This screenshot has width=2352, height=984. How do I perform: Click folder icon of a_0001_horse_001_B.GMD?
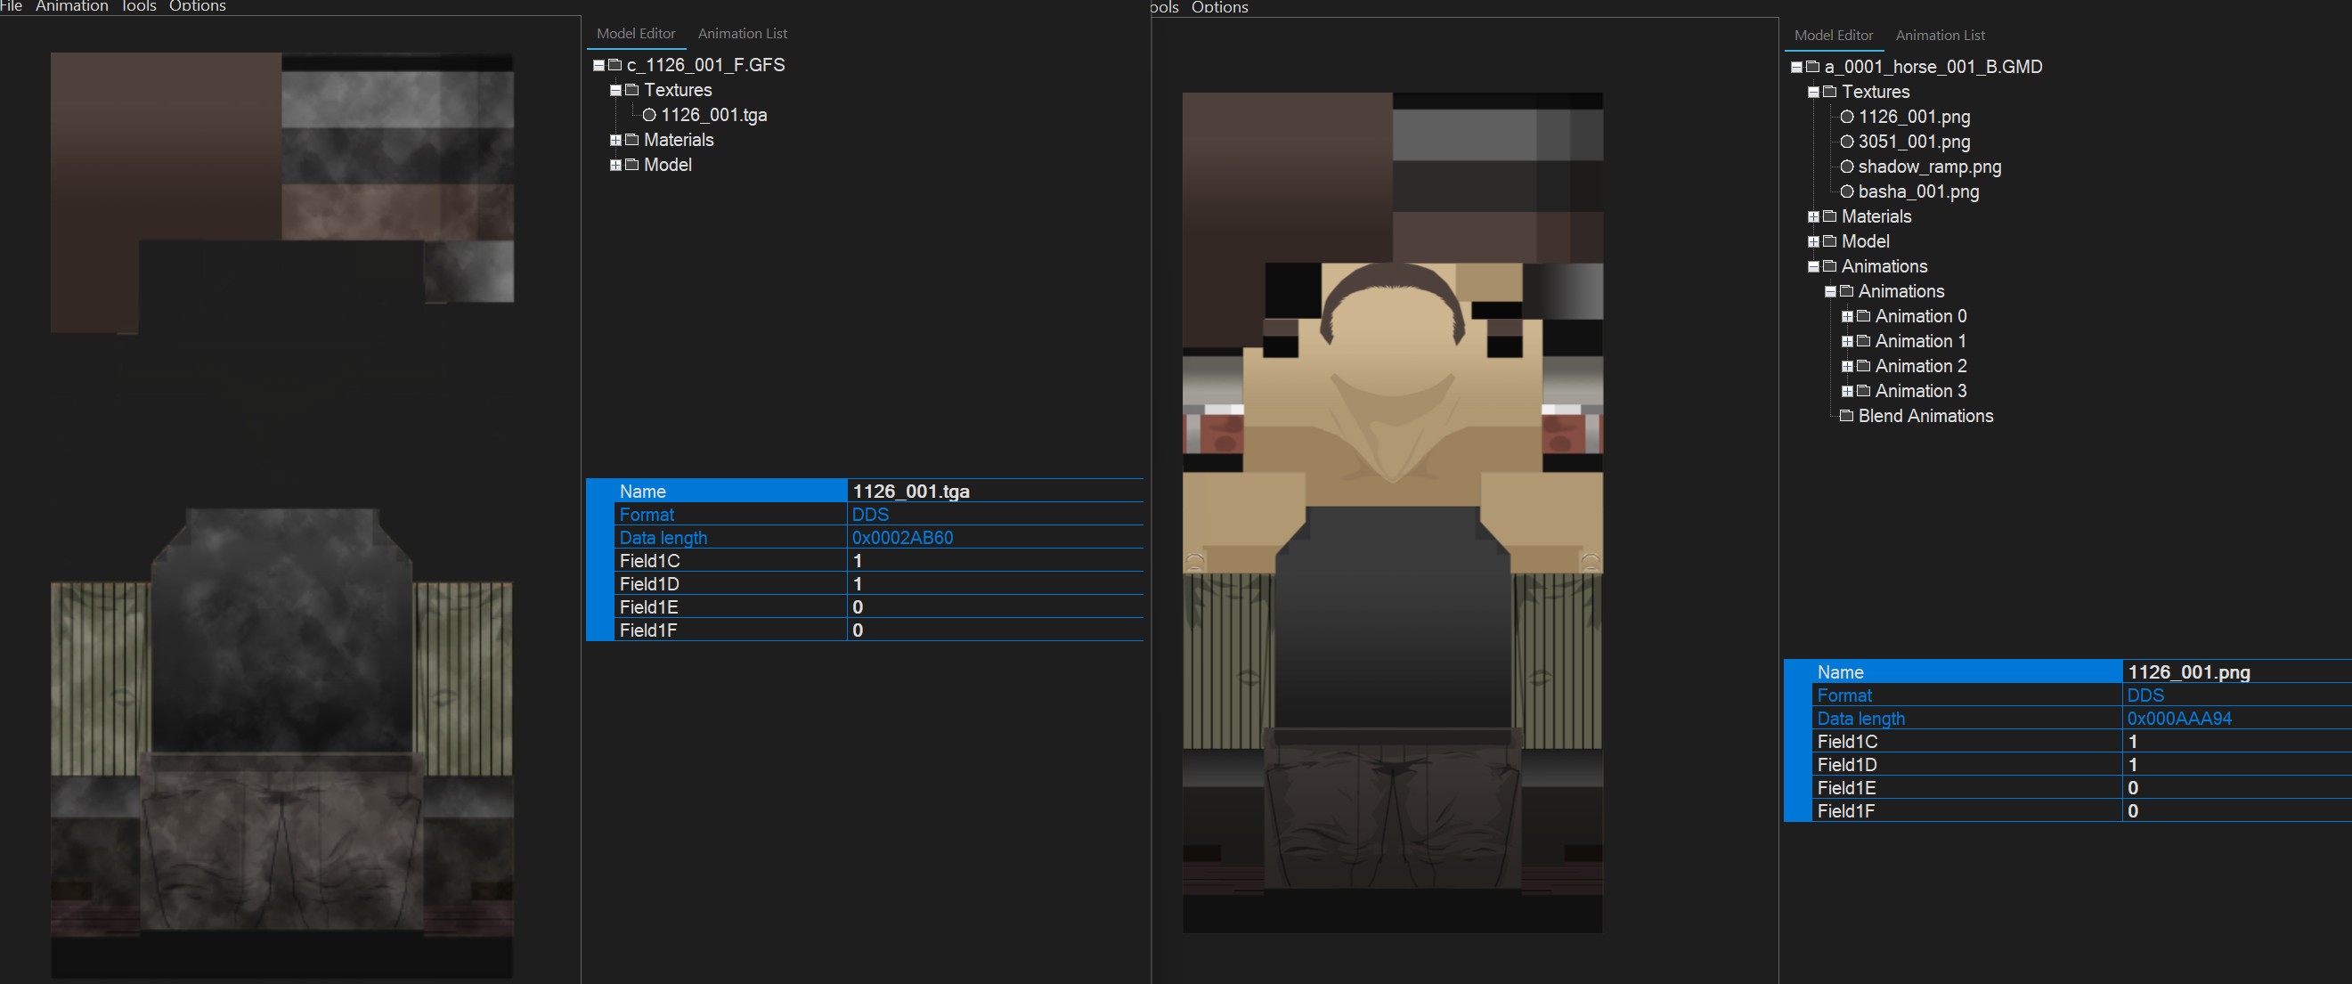[x=1813, y=67]
